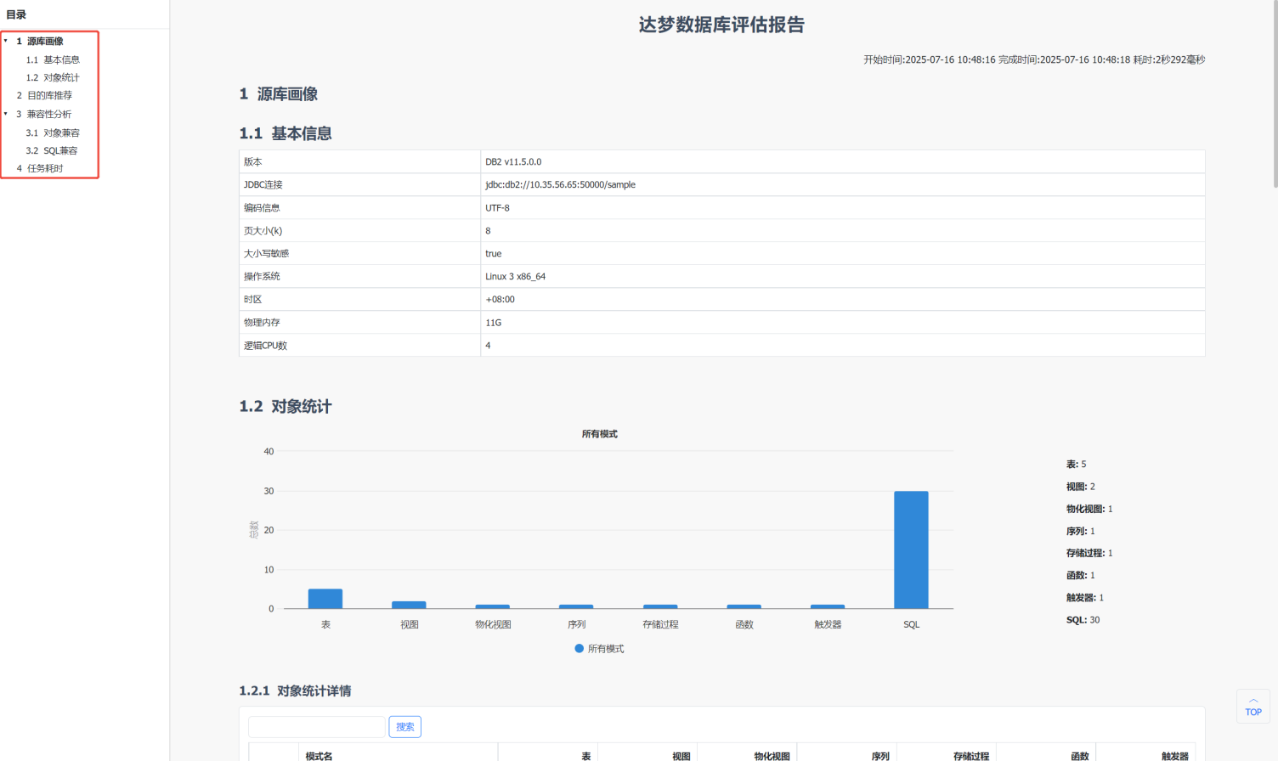The width and height of the screenshot is (1278, 761).
Task: Select the DB2 v11.5.0.0 version value
Action: coord(513,161)
